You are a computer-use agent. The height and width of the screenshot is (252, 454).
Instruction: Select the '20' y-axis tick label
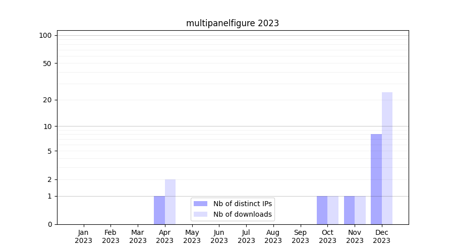click(47, 100)
